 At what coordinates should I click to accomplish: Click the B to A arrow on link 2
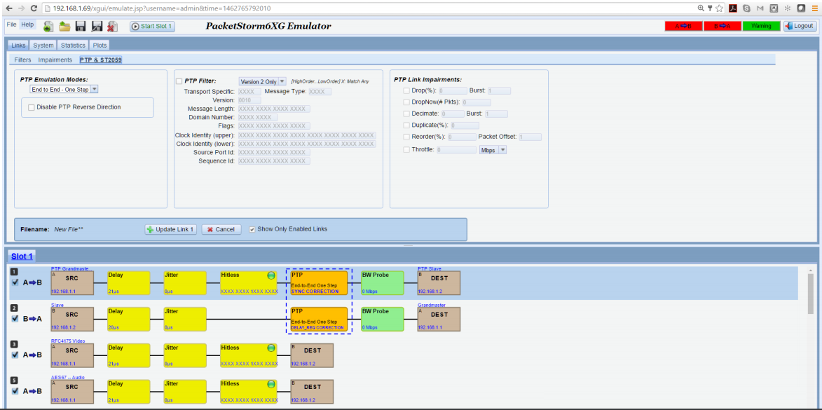tap(32, 319)
